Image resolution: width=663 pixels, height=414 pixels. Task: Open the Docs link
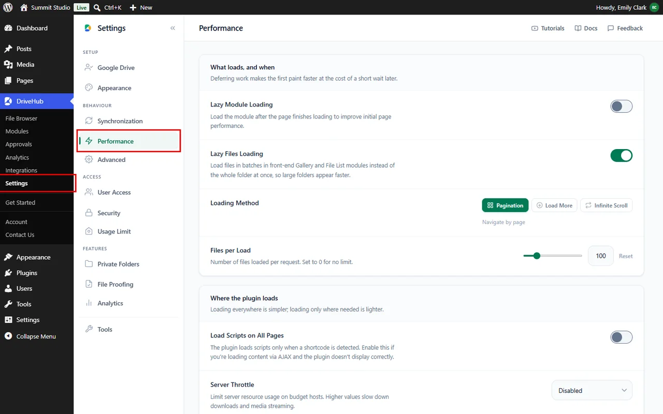(586, 28)
